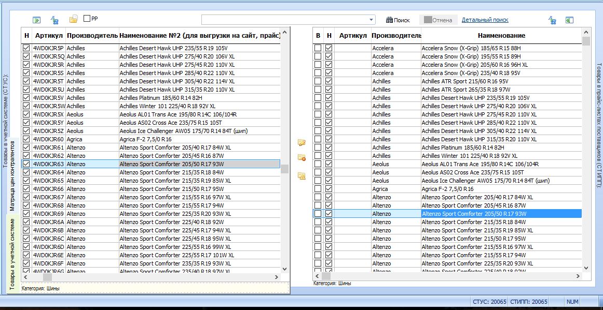
Task: Toggle the PP checkbox in toolbar
Action: [x=87, y=18]
